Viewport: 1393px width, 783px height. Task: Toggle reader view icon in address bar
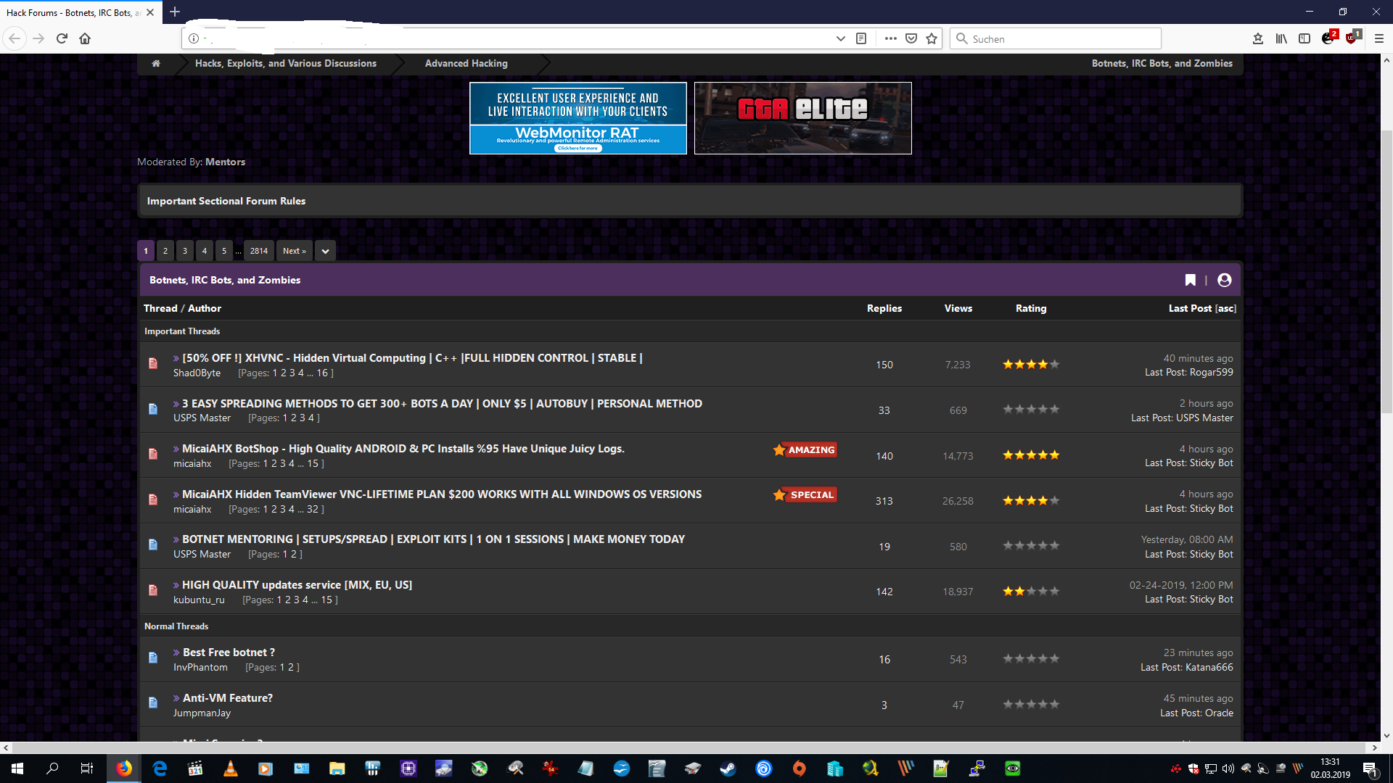pos(861,38)
